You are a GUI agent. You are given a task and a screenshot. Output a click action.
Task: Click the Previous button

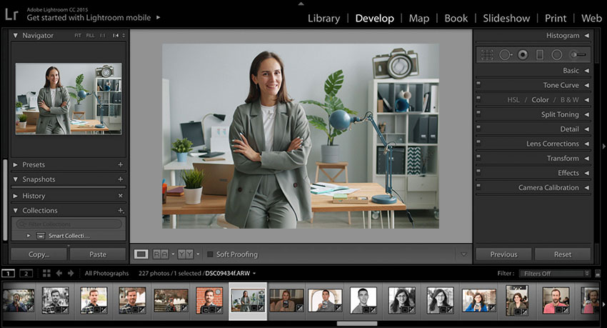pyautogui.click(x=503, y=254)
